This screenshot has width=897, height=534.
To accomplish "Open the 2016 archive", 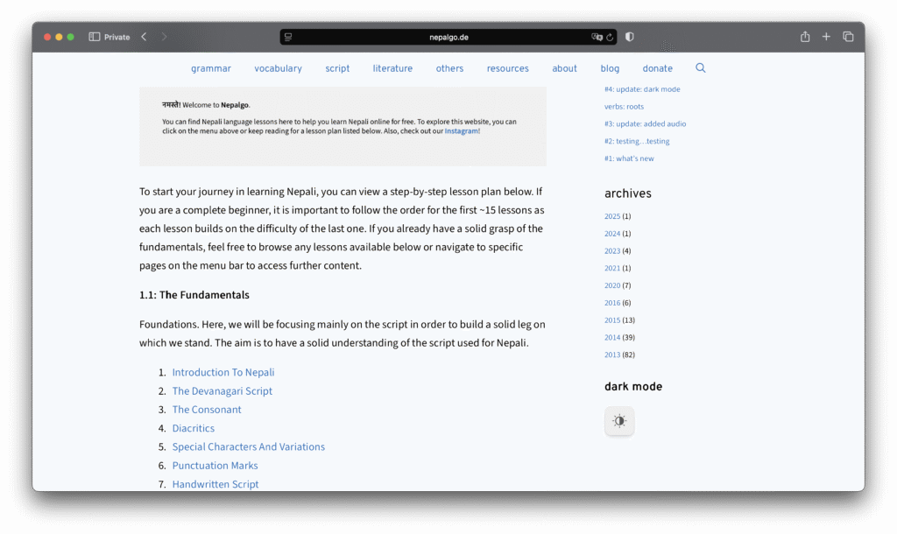I will (612, 303).
